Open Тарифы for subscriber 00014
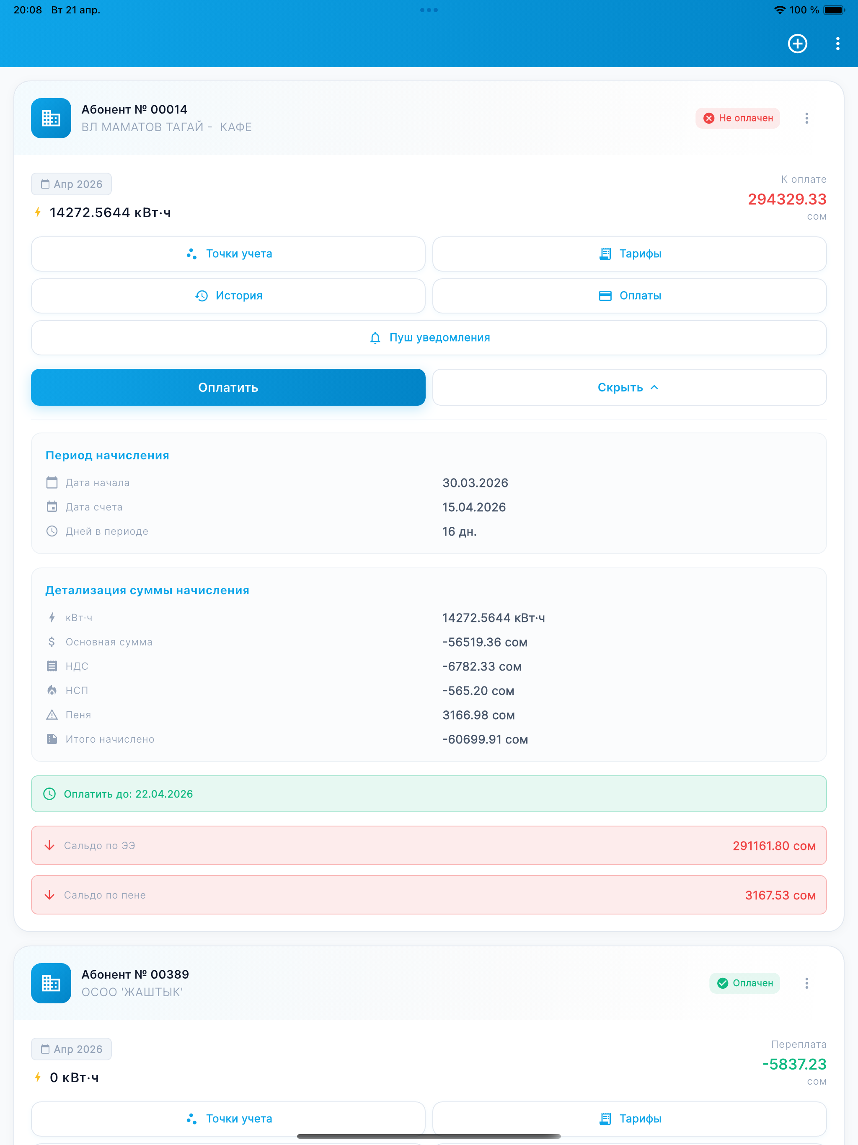The image size is (858, 1145). click(629, 254)
